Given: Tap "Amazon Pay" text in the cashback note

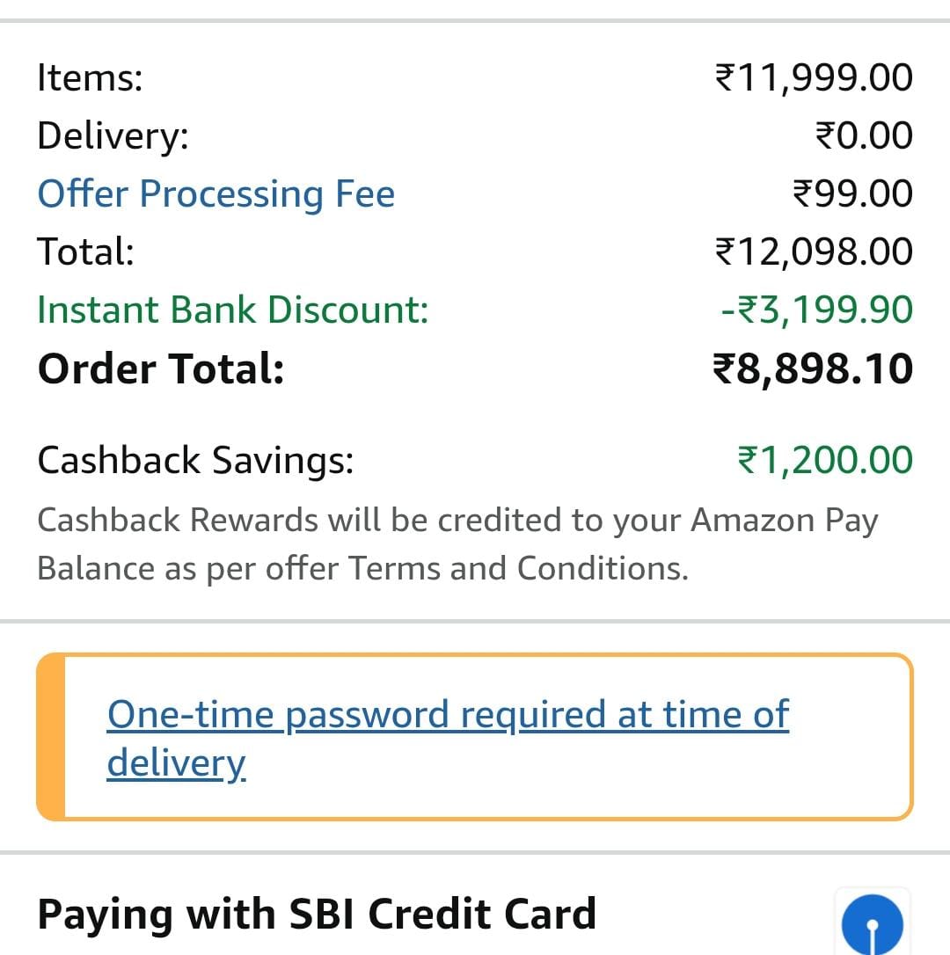Looking at the screenshot, I should coord(784,521).
